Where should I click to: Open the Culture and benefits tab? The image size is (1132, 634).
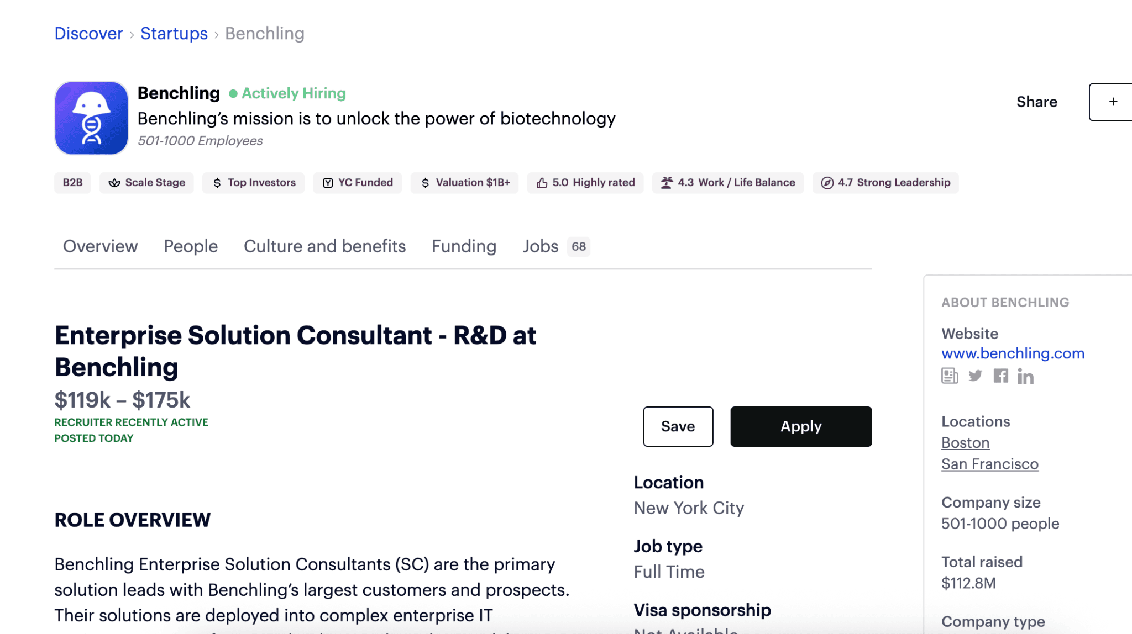pos(324,246)
